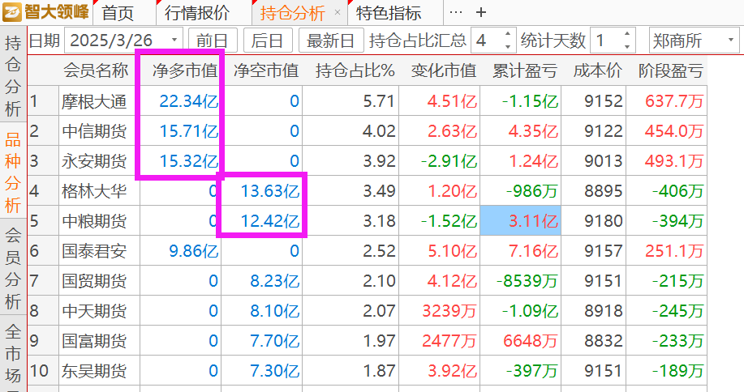Increase 统计天数 with up arrow

pyautogui.click(x=627, y=34)
